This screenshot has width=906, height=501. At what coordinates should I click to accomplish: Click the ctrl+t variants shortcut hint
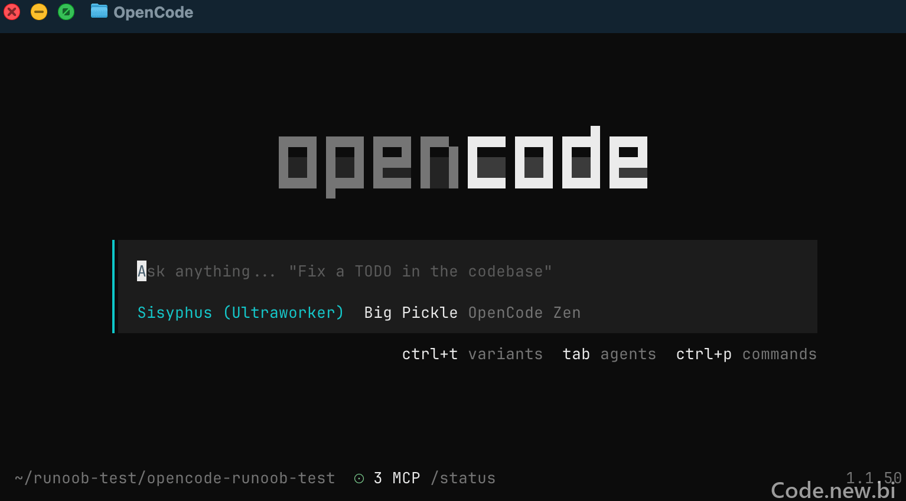pos(472,354)
